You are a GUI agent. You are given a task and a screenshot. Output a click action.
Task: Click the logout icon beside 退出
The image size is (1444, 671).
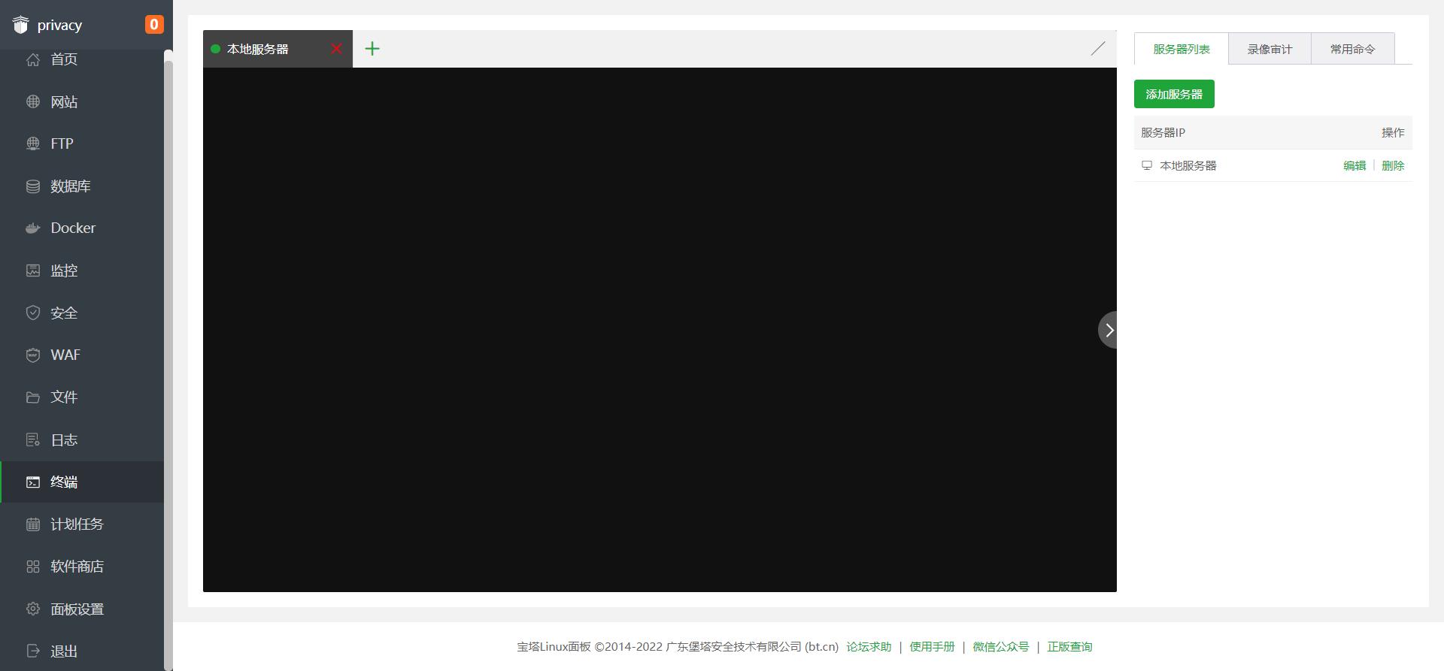(x=33, y=651)
